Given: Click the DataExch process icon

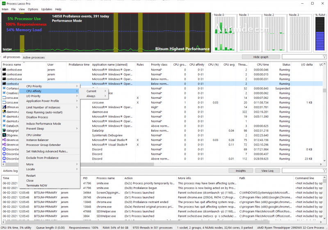Looking at the screenshot, I should pyautogui.click(x=4, y=126).
